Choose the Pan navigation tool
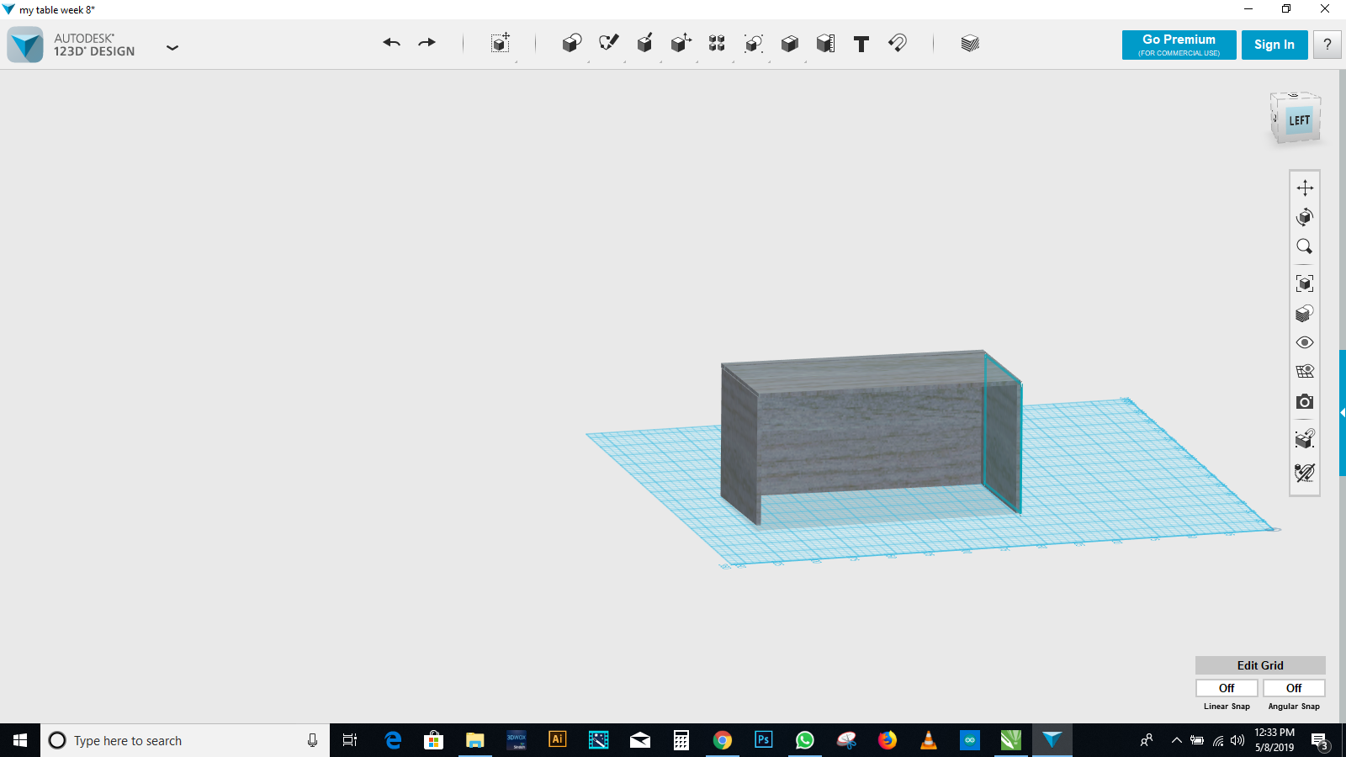The image size is (1346, 757). click(x=1305, y=188)
